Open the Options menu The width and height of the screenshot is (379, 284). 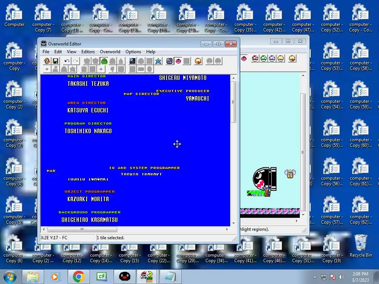133,52
